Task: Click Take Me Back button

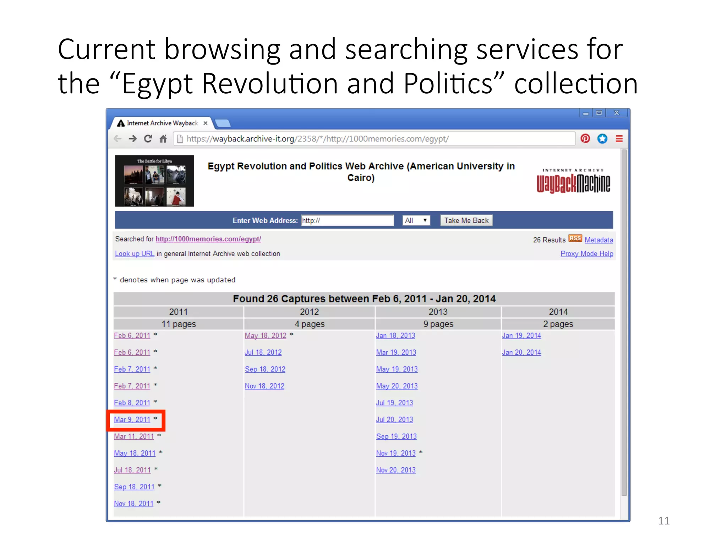Action: click(x=466, y=220)
